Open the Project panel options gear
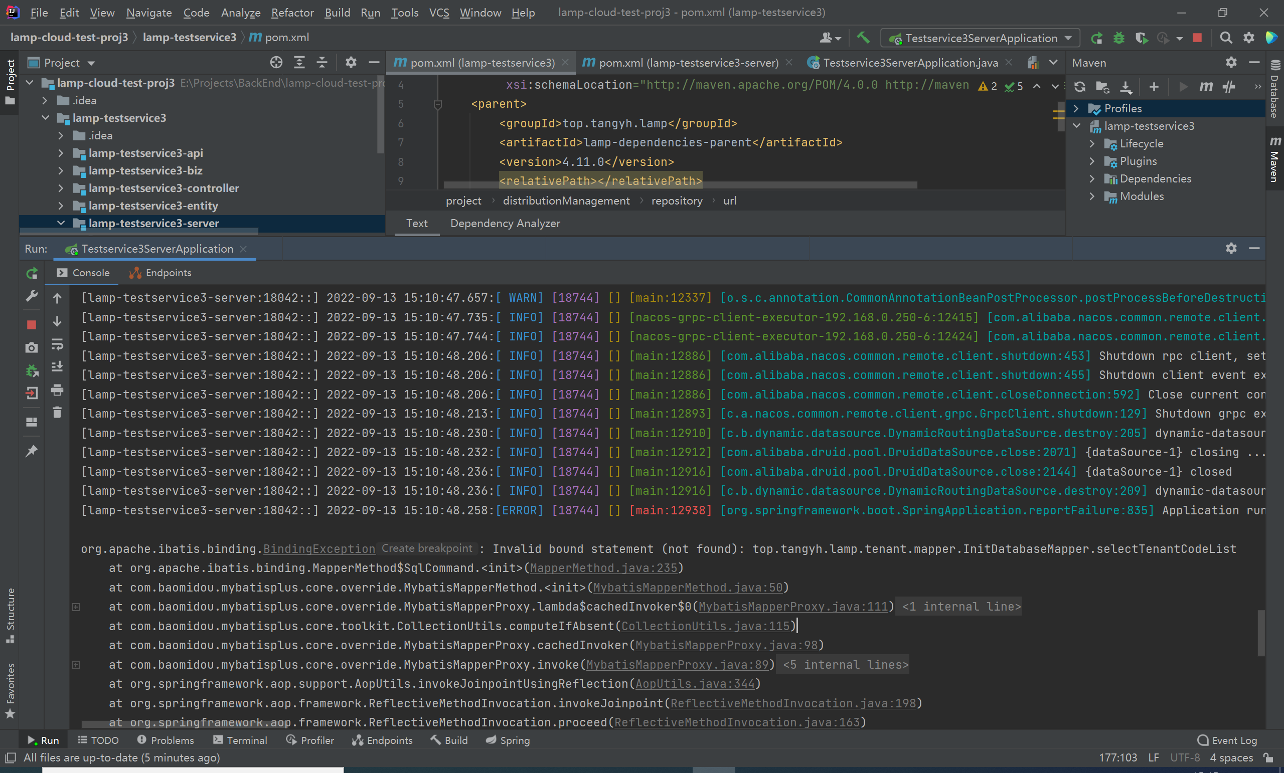1284x773 pixels. pyautogui.click(x=351, y=63)
